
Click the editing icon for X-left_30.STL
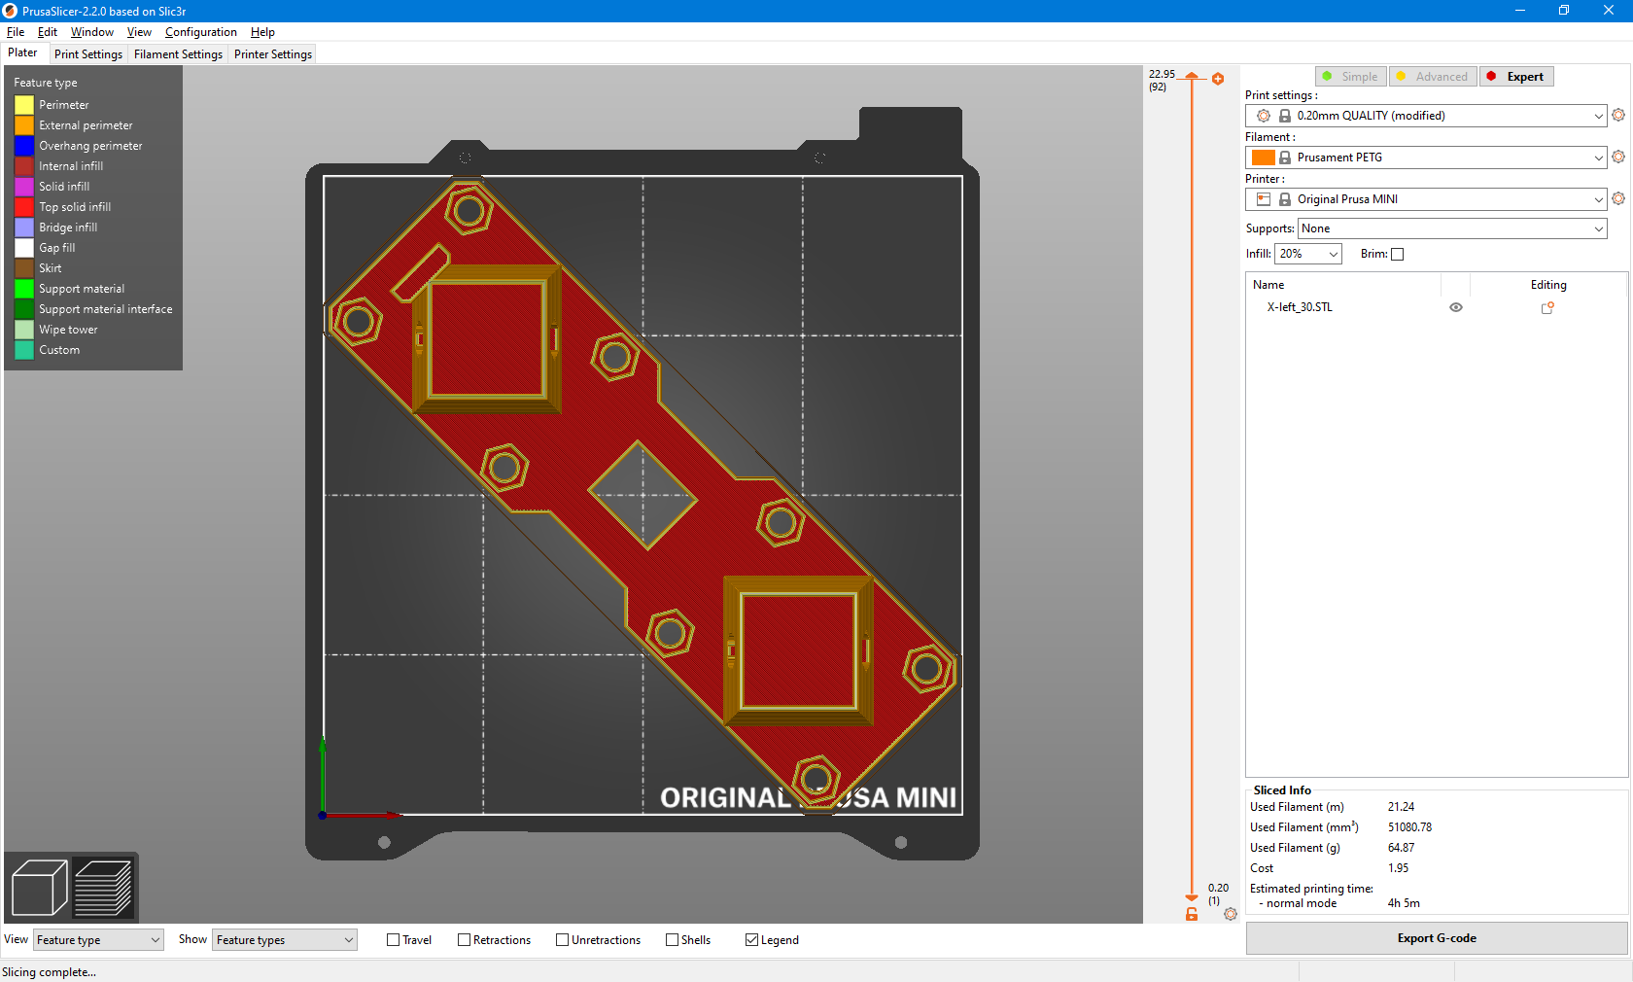pos(1547,307)
